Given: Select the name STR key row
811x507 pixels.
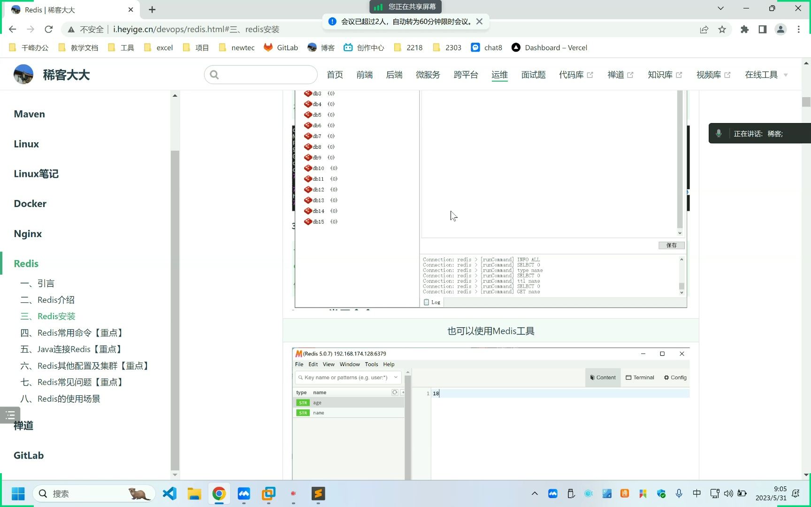Looking at the screenshot, I should (x=349, y=413).
